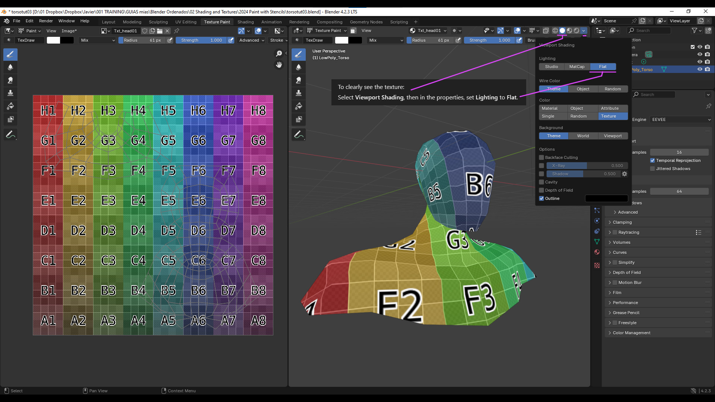The image size is (715, 402).
Task: Select the Fill bucket tool in image editor
Action: point(10,106)
